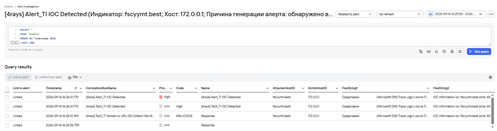Click "ORDER BY Timestamp DESC" query line
The image size is (497, 131).
click(x=38, y=38)
